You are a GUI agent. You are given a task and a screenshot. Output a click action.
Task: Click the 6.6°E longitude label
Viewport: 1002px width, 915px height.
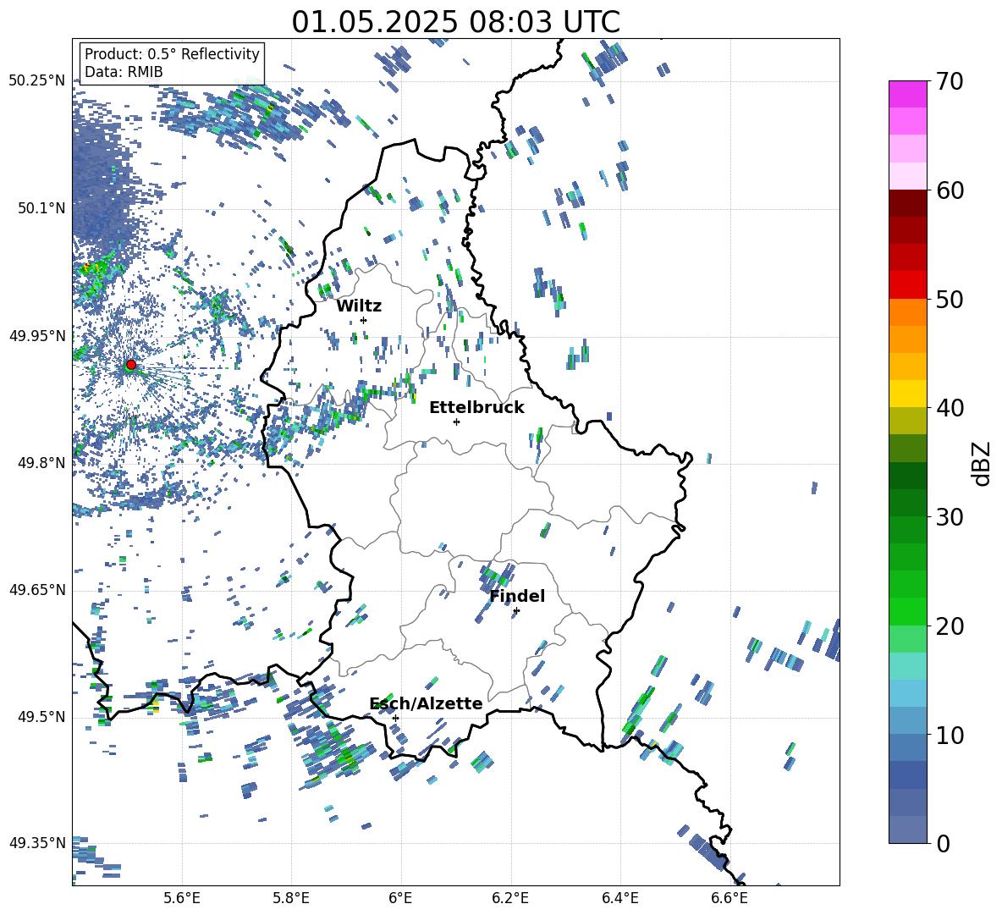(x=729, y=898)
